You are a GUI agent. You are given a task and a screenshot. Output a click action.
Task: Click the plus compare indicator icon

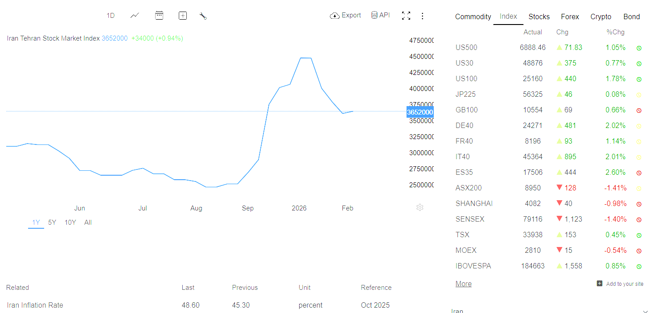coord(183,16)
